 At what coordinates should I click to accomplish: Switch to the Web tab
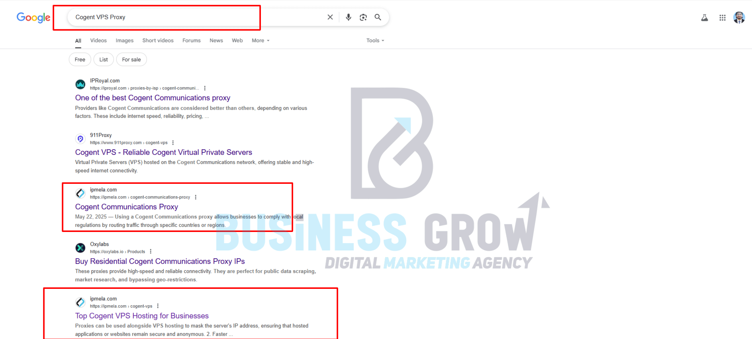pyautogui.click(x=237, y=41)
